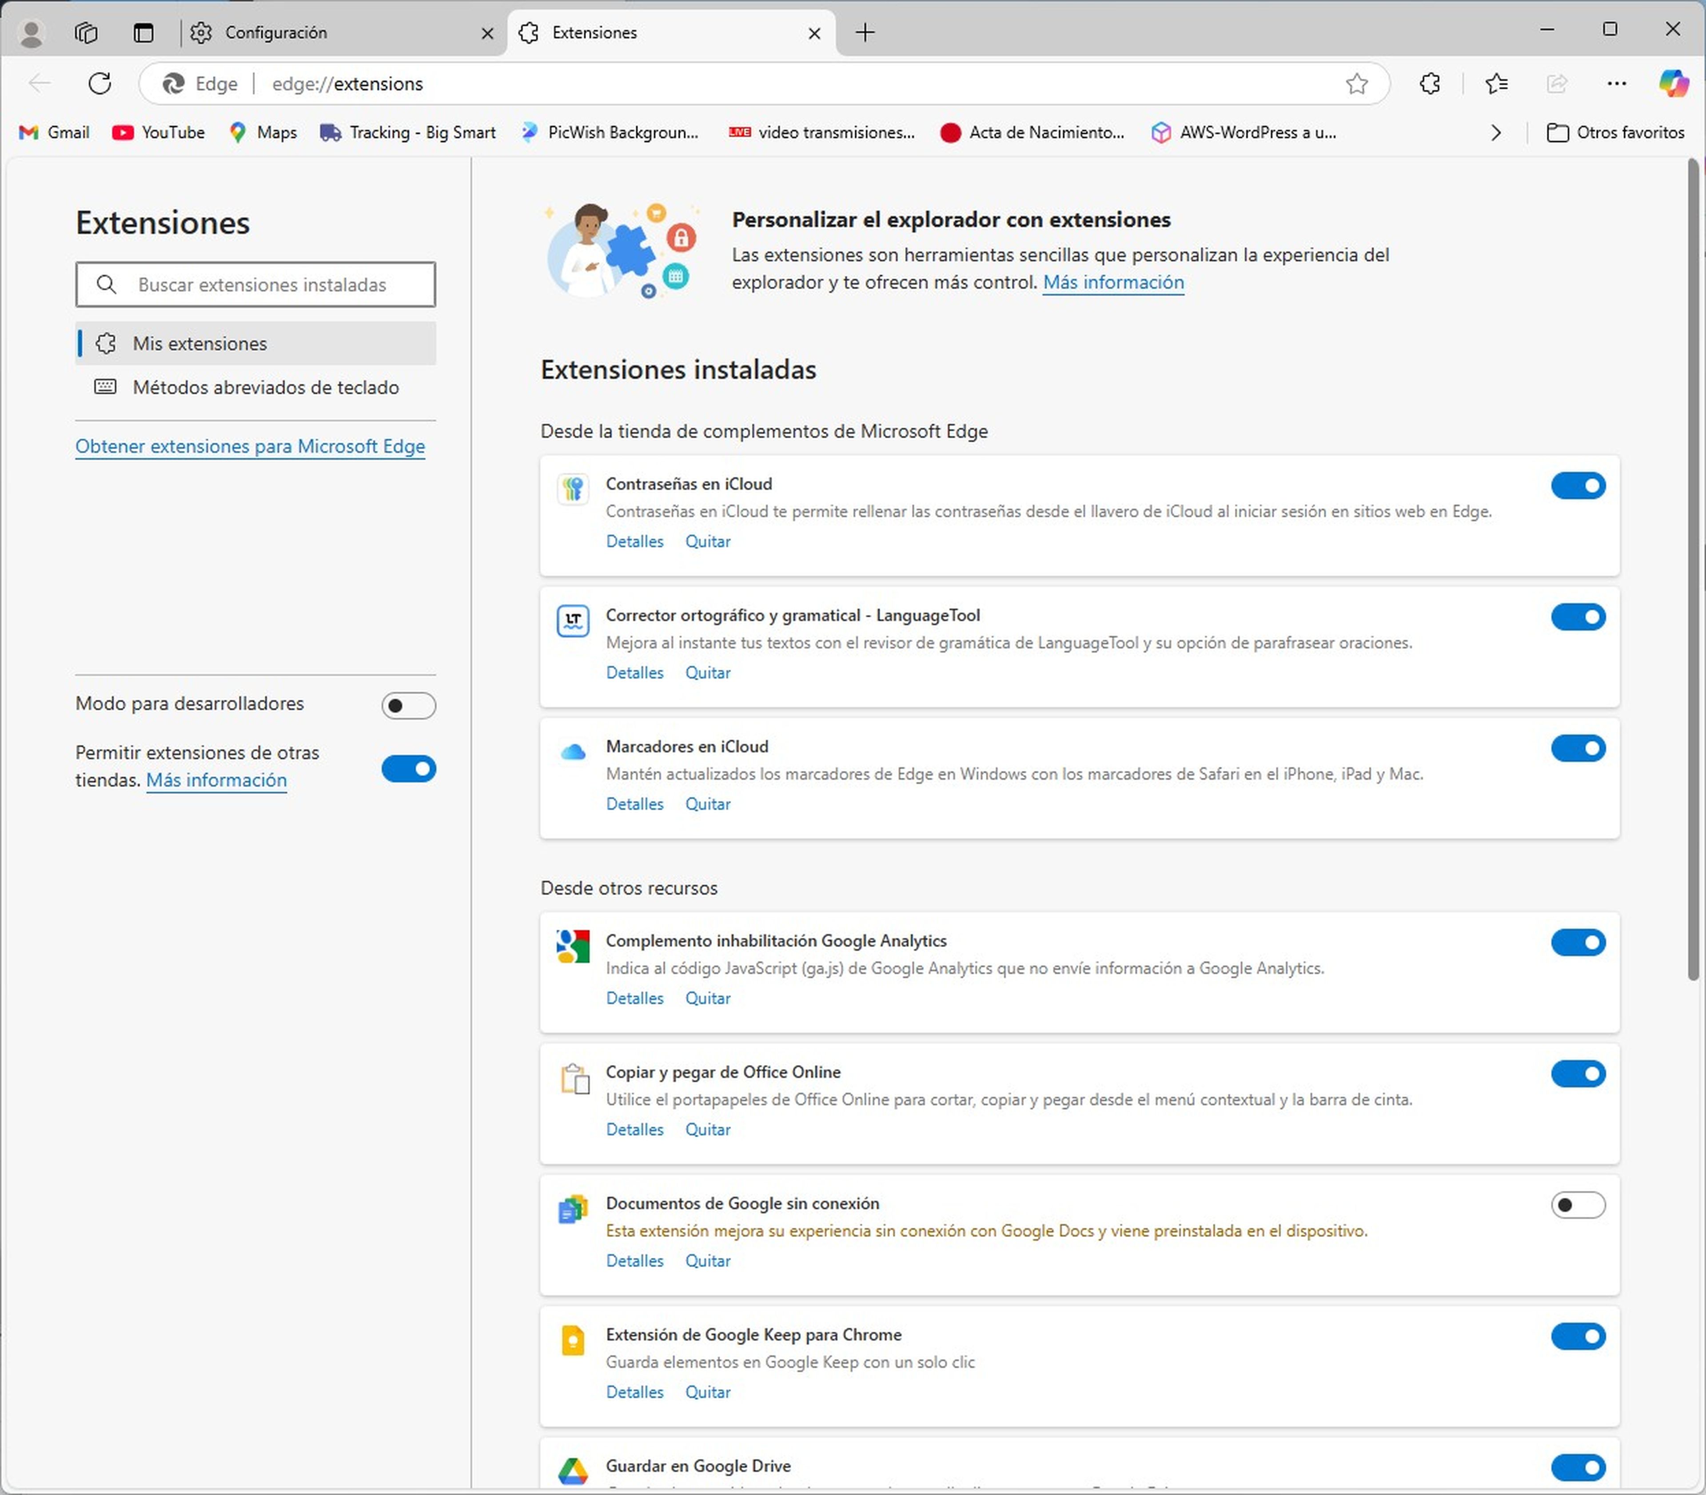
Task: Click the Copiar y pegar Office Online icon
Action: tap(574, 1078)
